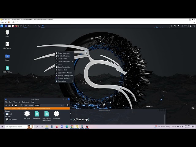Select the terminal window button in the panel
The image size is (196, 147).
(39, 26)
